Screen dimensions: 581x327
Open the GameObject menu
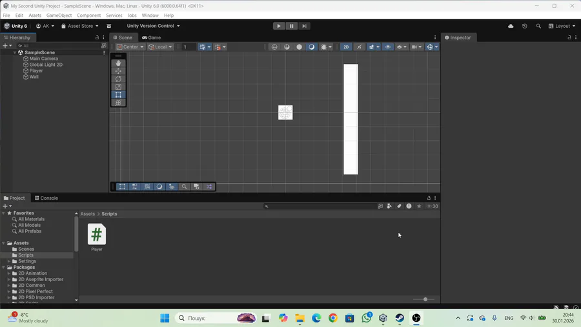pyautogui.click(x=59, y=16)
